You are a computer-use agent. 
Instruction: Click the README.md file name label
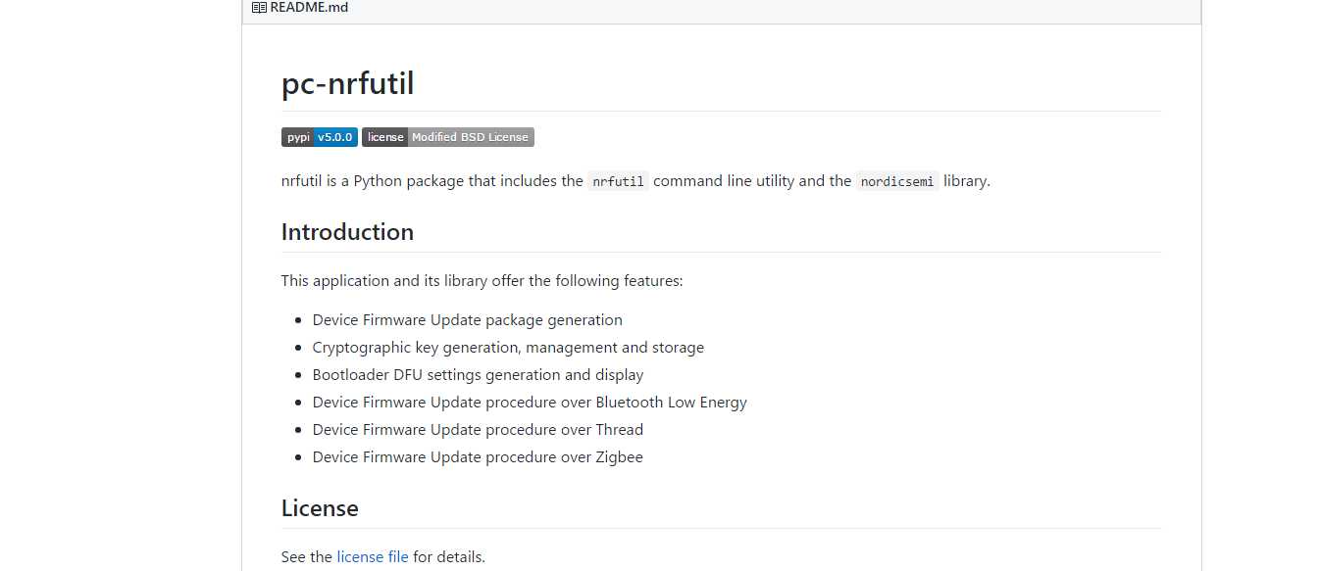coord(309,7)
